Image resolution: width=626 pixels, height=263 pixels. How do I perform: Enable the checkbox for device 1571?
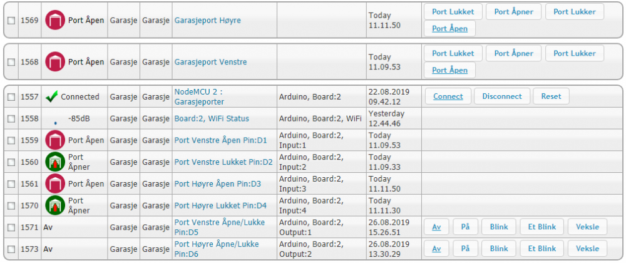(11, 227)
